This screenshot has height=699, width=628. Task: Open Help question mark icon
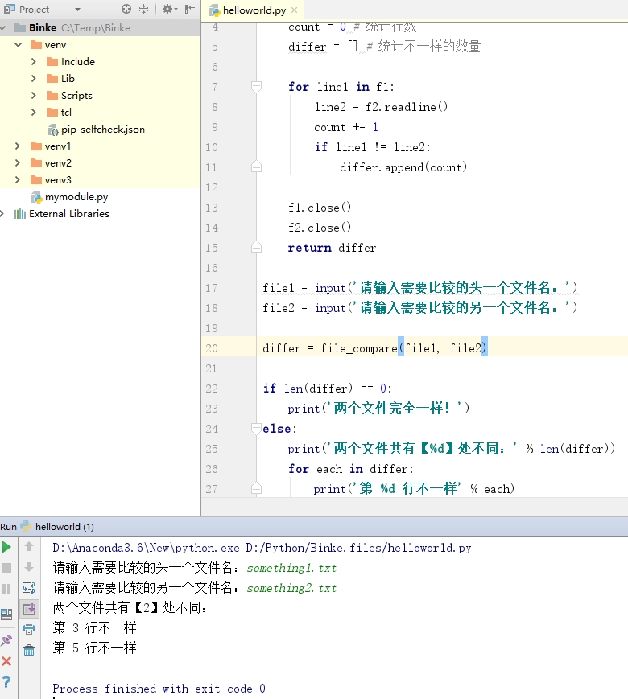pyautogui.click(x=6, y=681)
